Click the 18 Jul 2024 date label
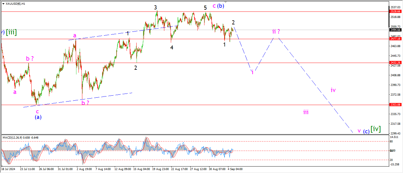Image resolution: width=403 pixels, height=173 pixels. 8,169
